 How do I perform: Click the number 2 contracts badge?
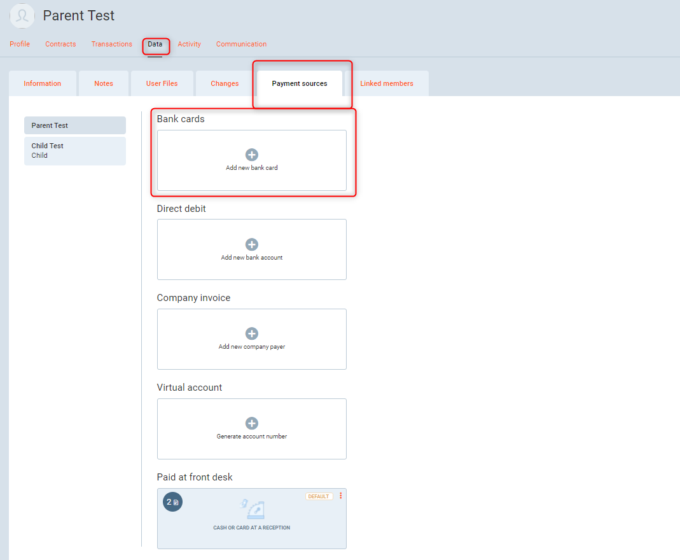pos(172,502)
